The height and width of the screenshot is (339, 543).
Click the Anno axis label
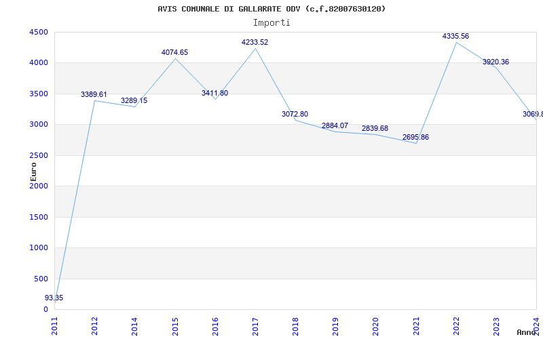527,332
